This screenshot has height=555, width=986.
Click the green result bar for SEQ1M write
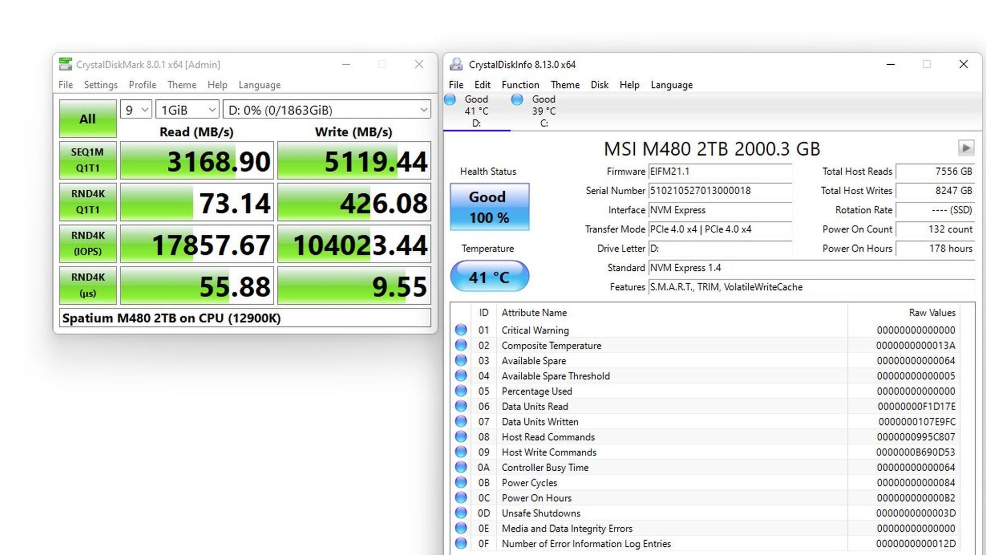(353, 160)
